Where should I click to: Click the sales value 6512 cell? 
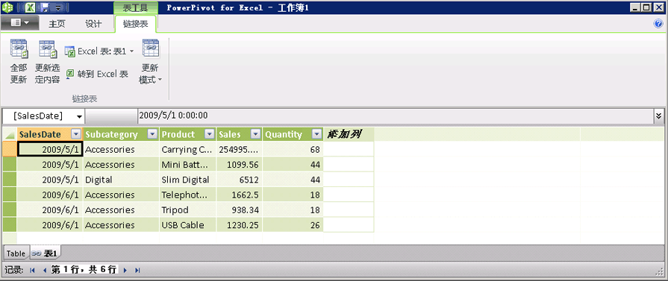pos(240,180)
